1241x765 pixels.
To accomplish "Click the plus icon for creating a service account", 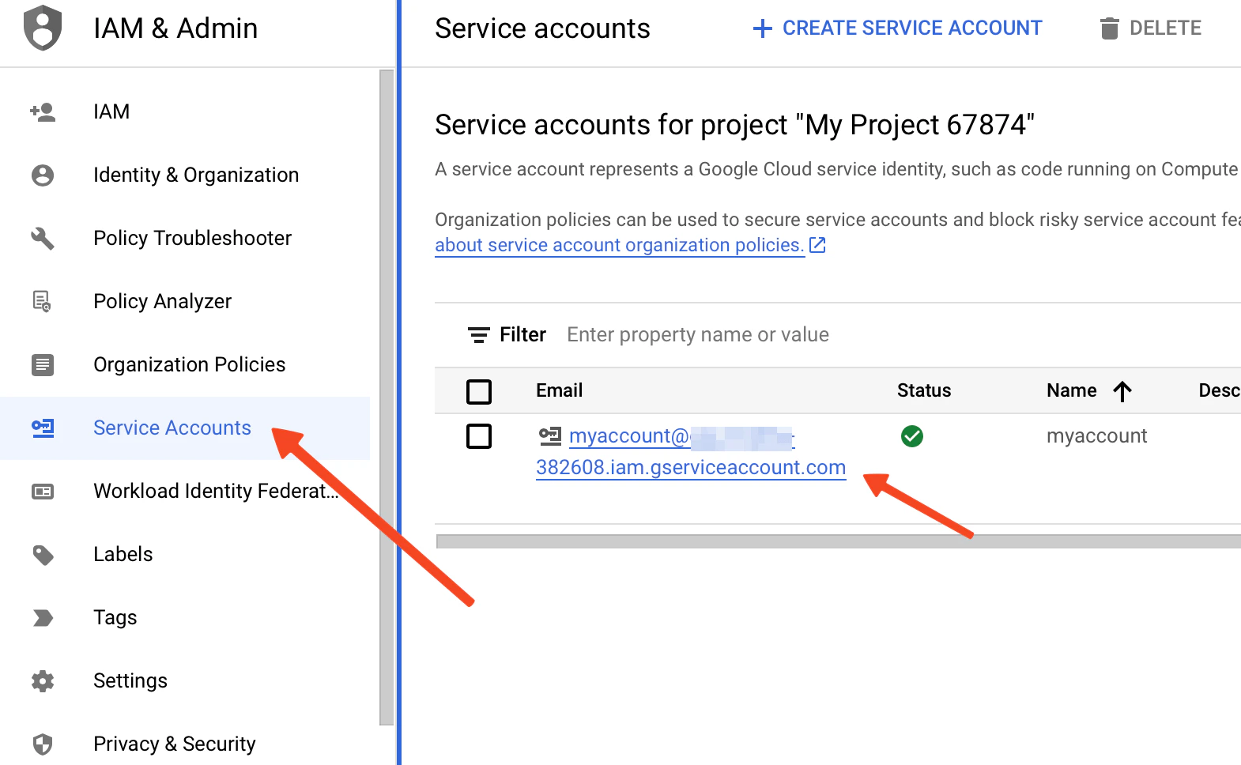I will [763, 28].
